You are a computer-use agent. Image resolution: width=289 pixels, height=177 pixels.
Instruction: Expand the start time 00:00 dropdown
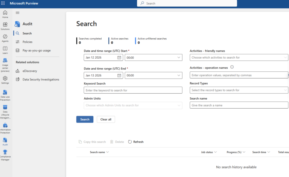179,57
